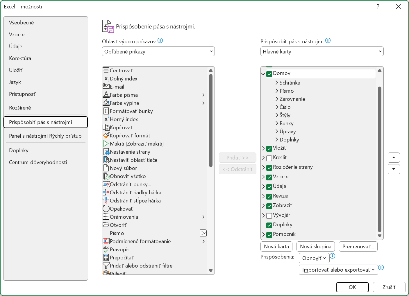Uncheck the Vložiť tab checkbox

[269, 148]
